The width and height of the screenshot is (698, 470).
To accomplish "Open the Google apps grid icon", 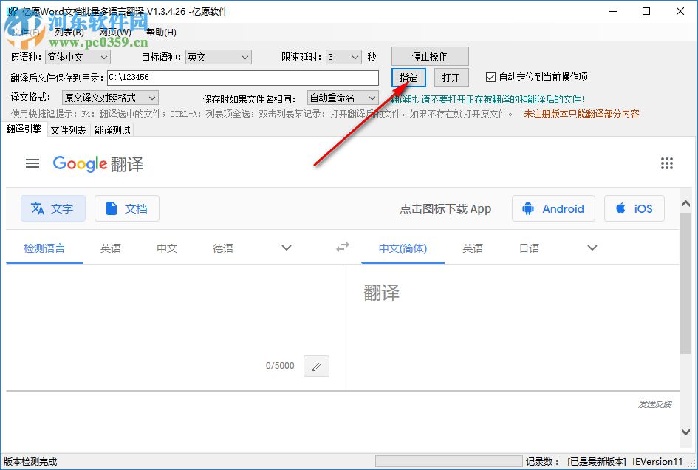I will (x=667, y=163).
